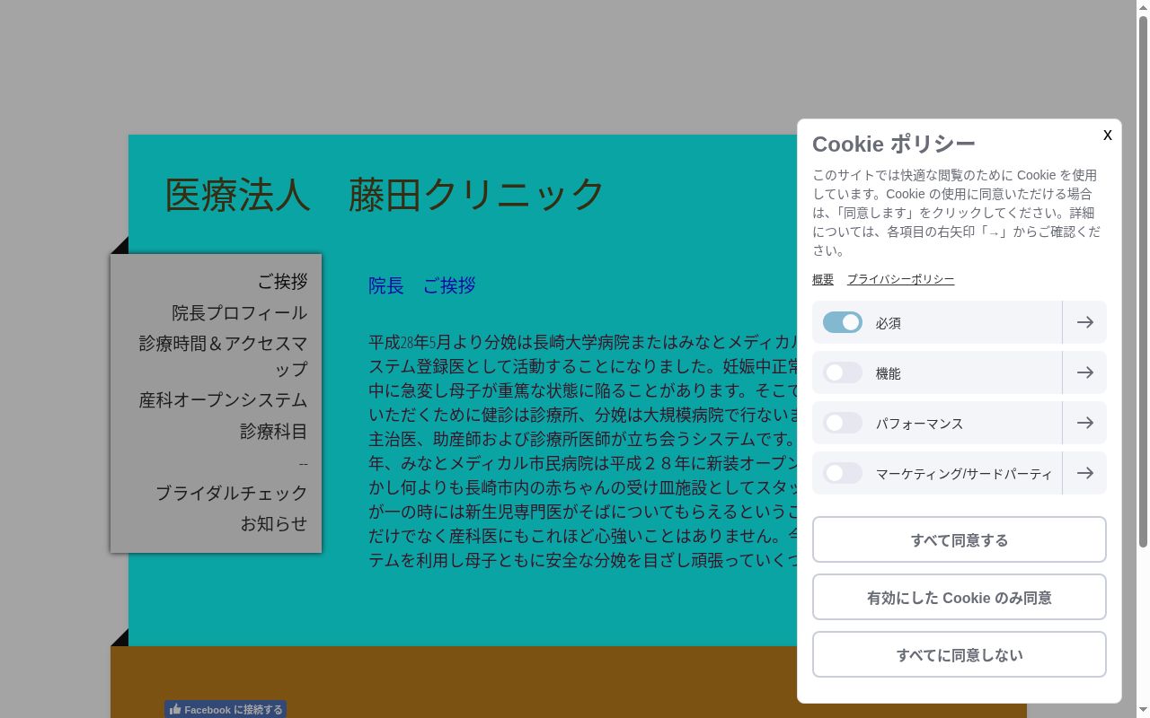Choose 有効にした Cookie のみ同意
Image resolution: width=1150 pixels, height=718 pixels.
coord(960,597)
